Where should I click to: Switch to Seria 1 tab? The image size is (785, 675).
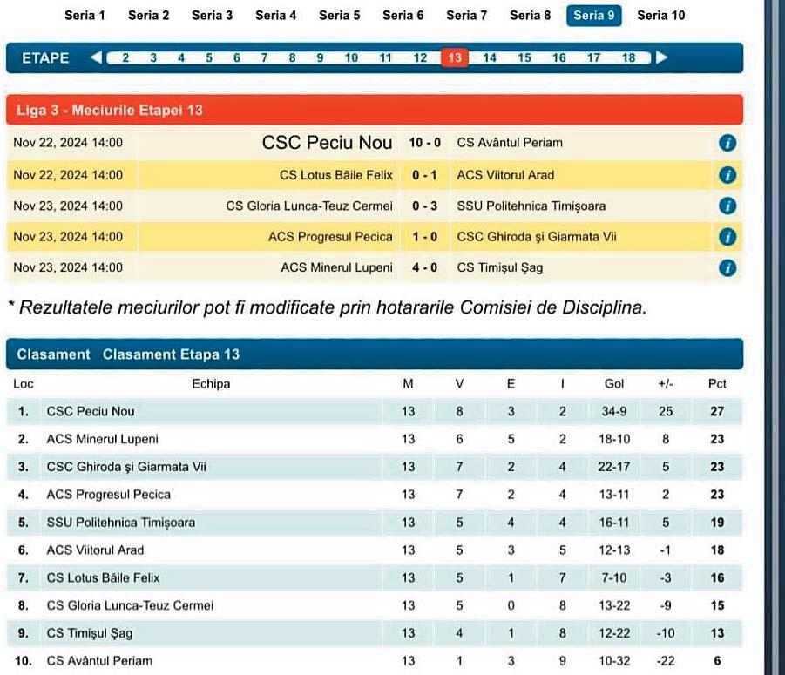85,16
